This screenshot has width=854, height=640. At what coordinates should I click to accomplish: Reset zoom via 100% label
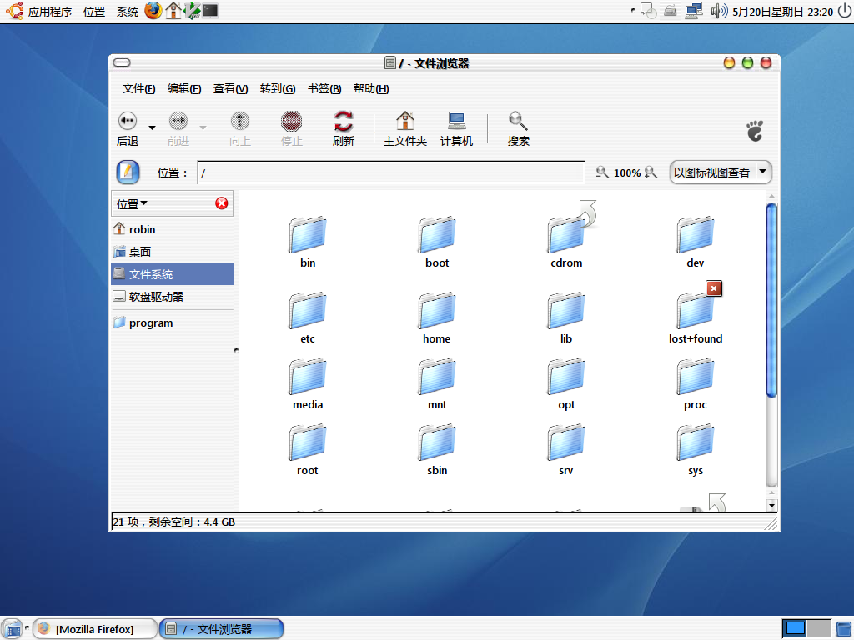[627, 173]
